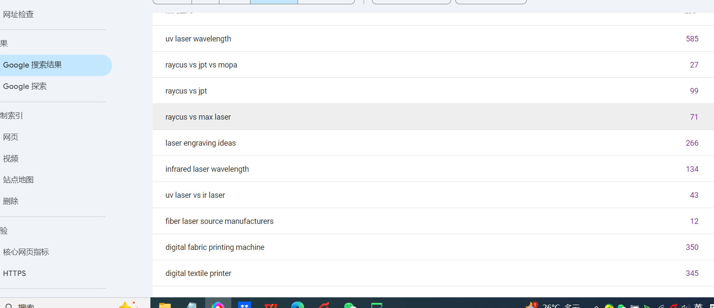The height and width of the screenshot is (308, 714).
Task: Click the value 99
Action: pyautogui.click(x=694, y=91)
